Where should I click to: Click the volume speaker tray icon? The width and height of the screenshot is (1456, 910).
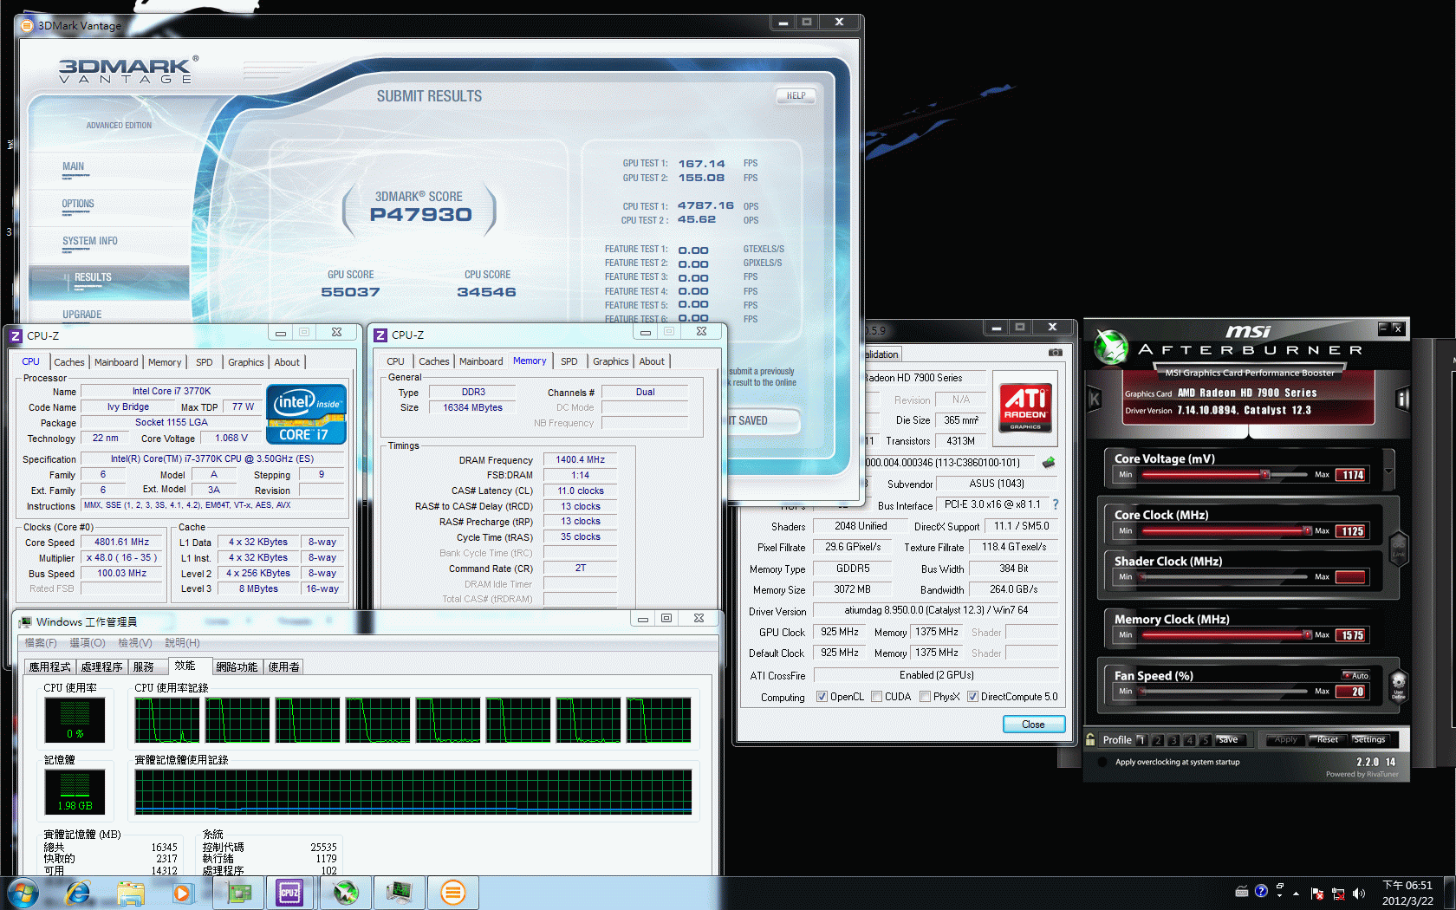1358,893
